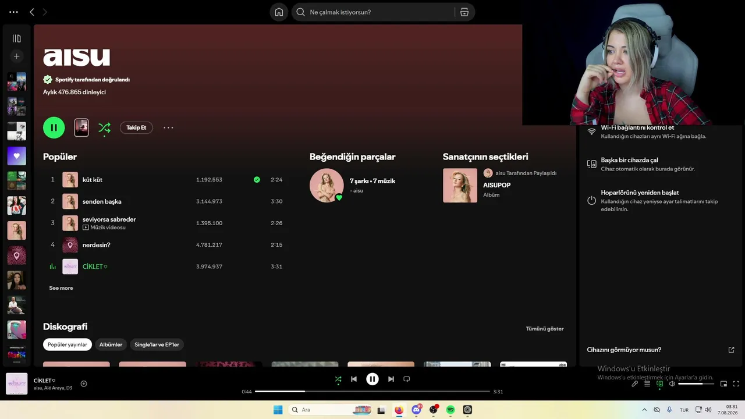Image resolution: width=745 pixels, height=419 pixels.
Task: Open Firefox from the taskbar
Action: tap(399, 410)
